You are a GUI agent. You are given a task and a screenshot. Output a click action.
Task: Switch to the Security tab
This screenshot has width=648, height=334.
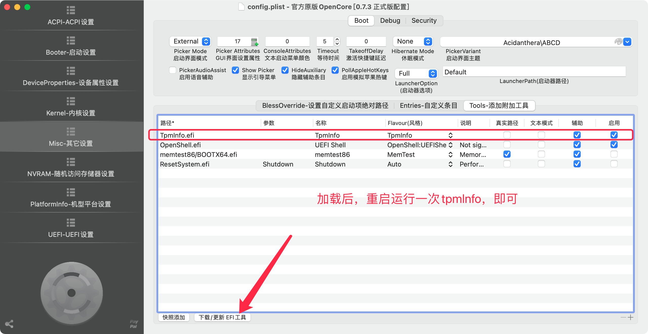pyautogui.click(x=424, y=21)
